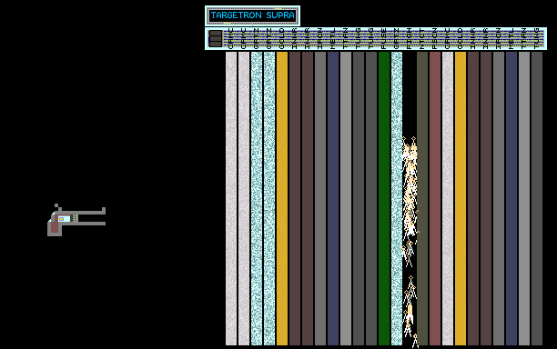
Task: Select the light gray TTAN column beside rightmost TUNG
Action: click(x=524, y=199)
